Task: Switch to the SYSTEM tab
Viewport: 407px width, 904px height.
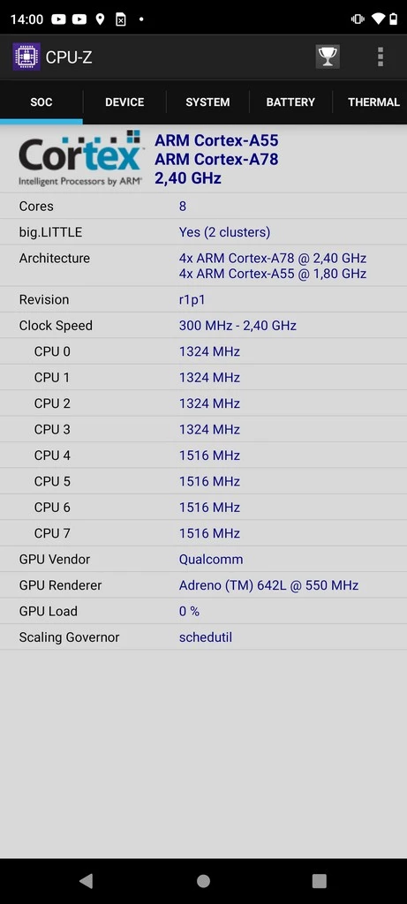Action: [x=207, y=102]
